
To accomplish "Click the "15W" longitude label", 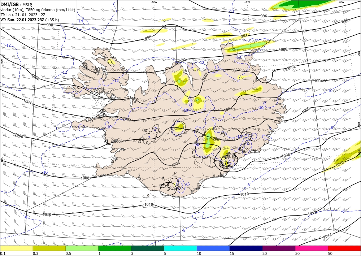I will pyautogui.click(x=247, y=2).
